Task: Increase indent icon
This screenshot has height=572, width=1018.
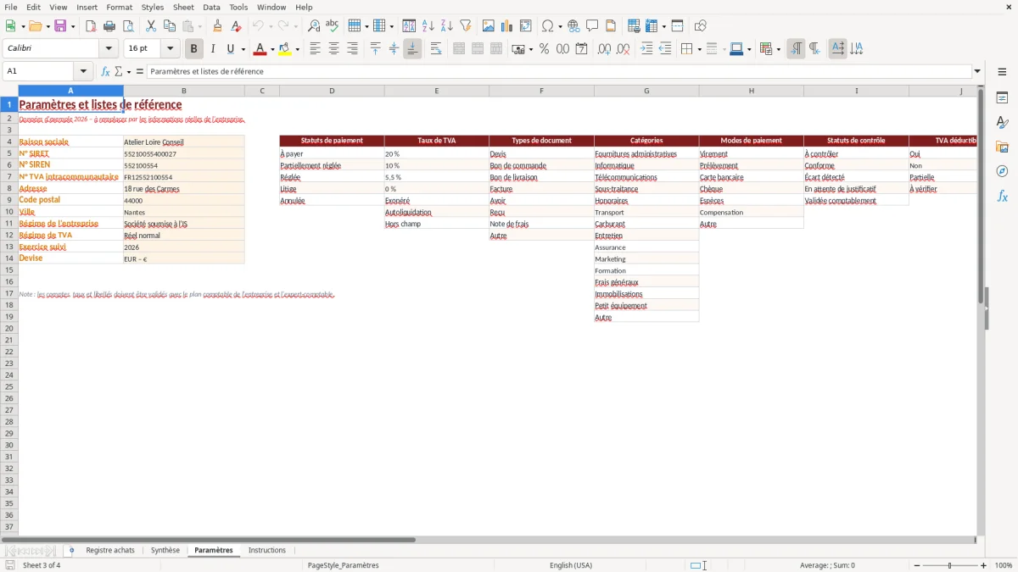Action: click(x=646, y=49)
